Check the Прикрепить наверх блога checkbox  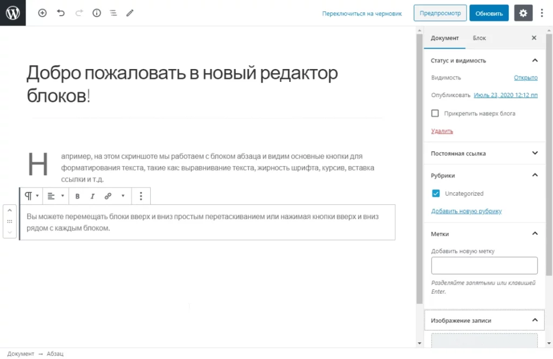pos(435,113)
